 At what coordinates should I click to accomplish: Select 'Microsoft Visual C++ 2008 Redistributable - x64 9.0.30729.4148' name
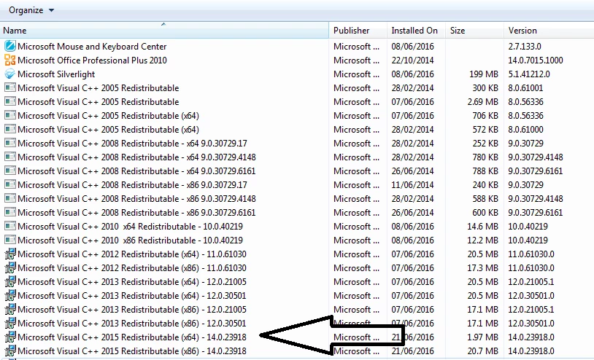tap(136, 157)
